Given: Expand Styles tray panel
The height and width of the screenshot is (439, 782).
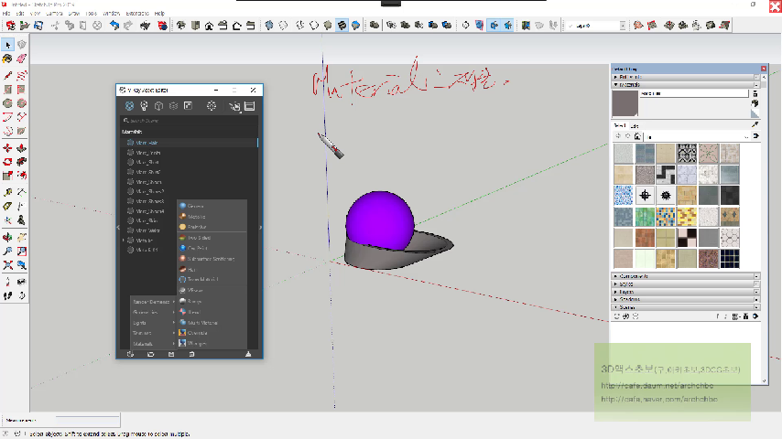Looking at the screenshot, I should pyautogui.click(x=685, y=284).
